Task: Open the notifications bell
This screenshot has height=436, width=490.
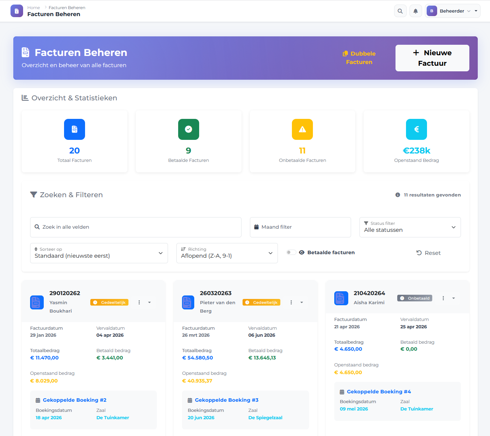Action: (415, 11)
